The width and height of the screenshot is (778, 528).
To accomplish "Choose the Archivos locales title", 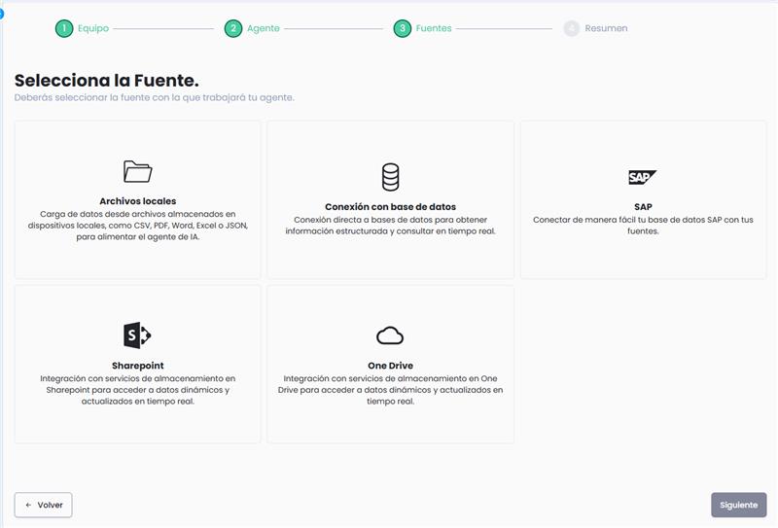I will coord(138,201).
